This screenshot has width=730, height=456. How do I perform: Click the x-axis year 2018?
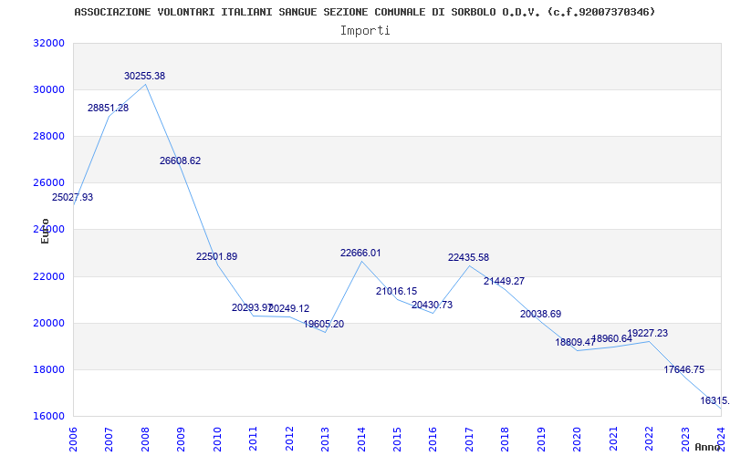coord(506,439)
